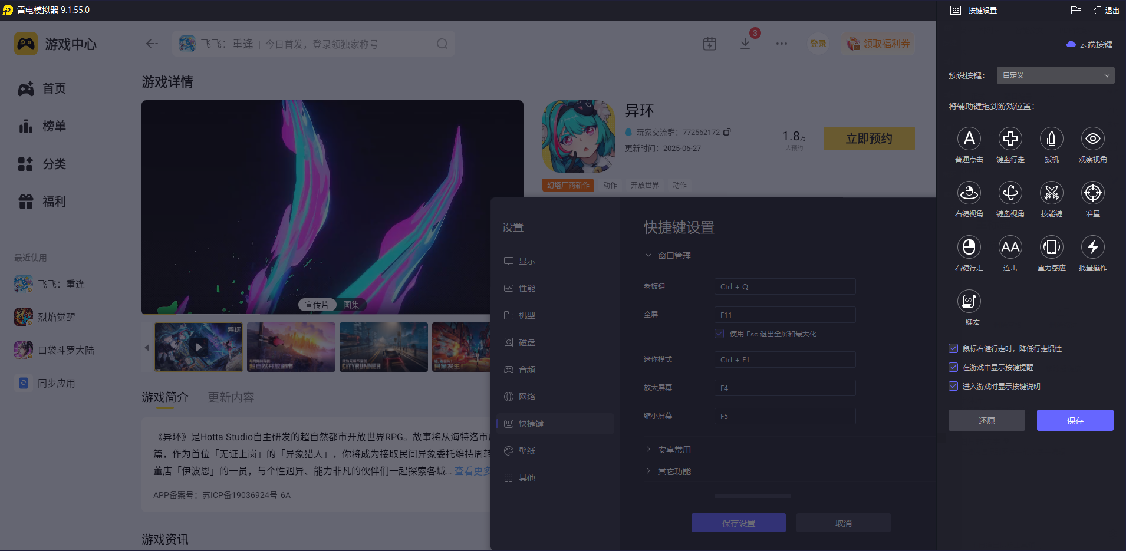
Task: Open the 预设按键 dropdown
Action: coord(1054,75)
